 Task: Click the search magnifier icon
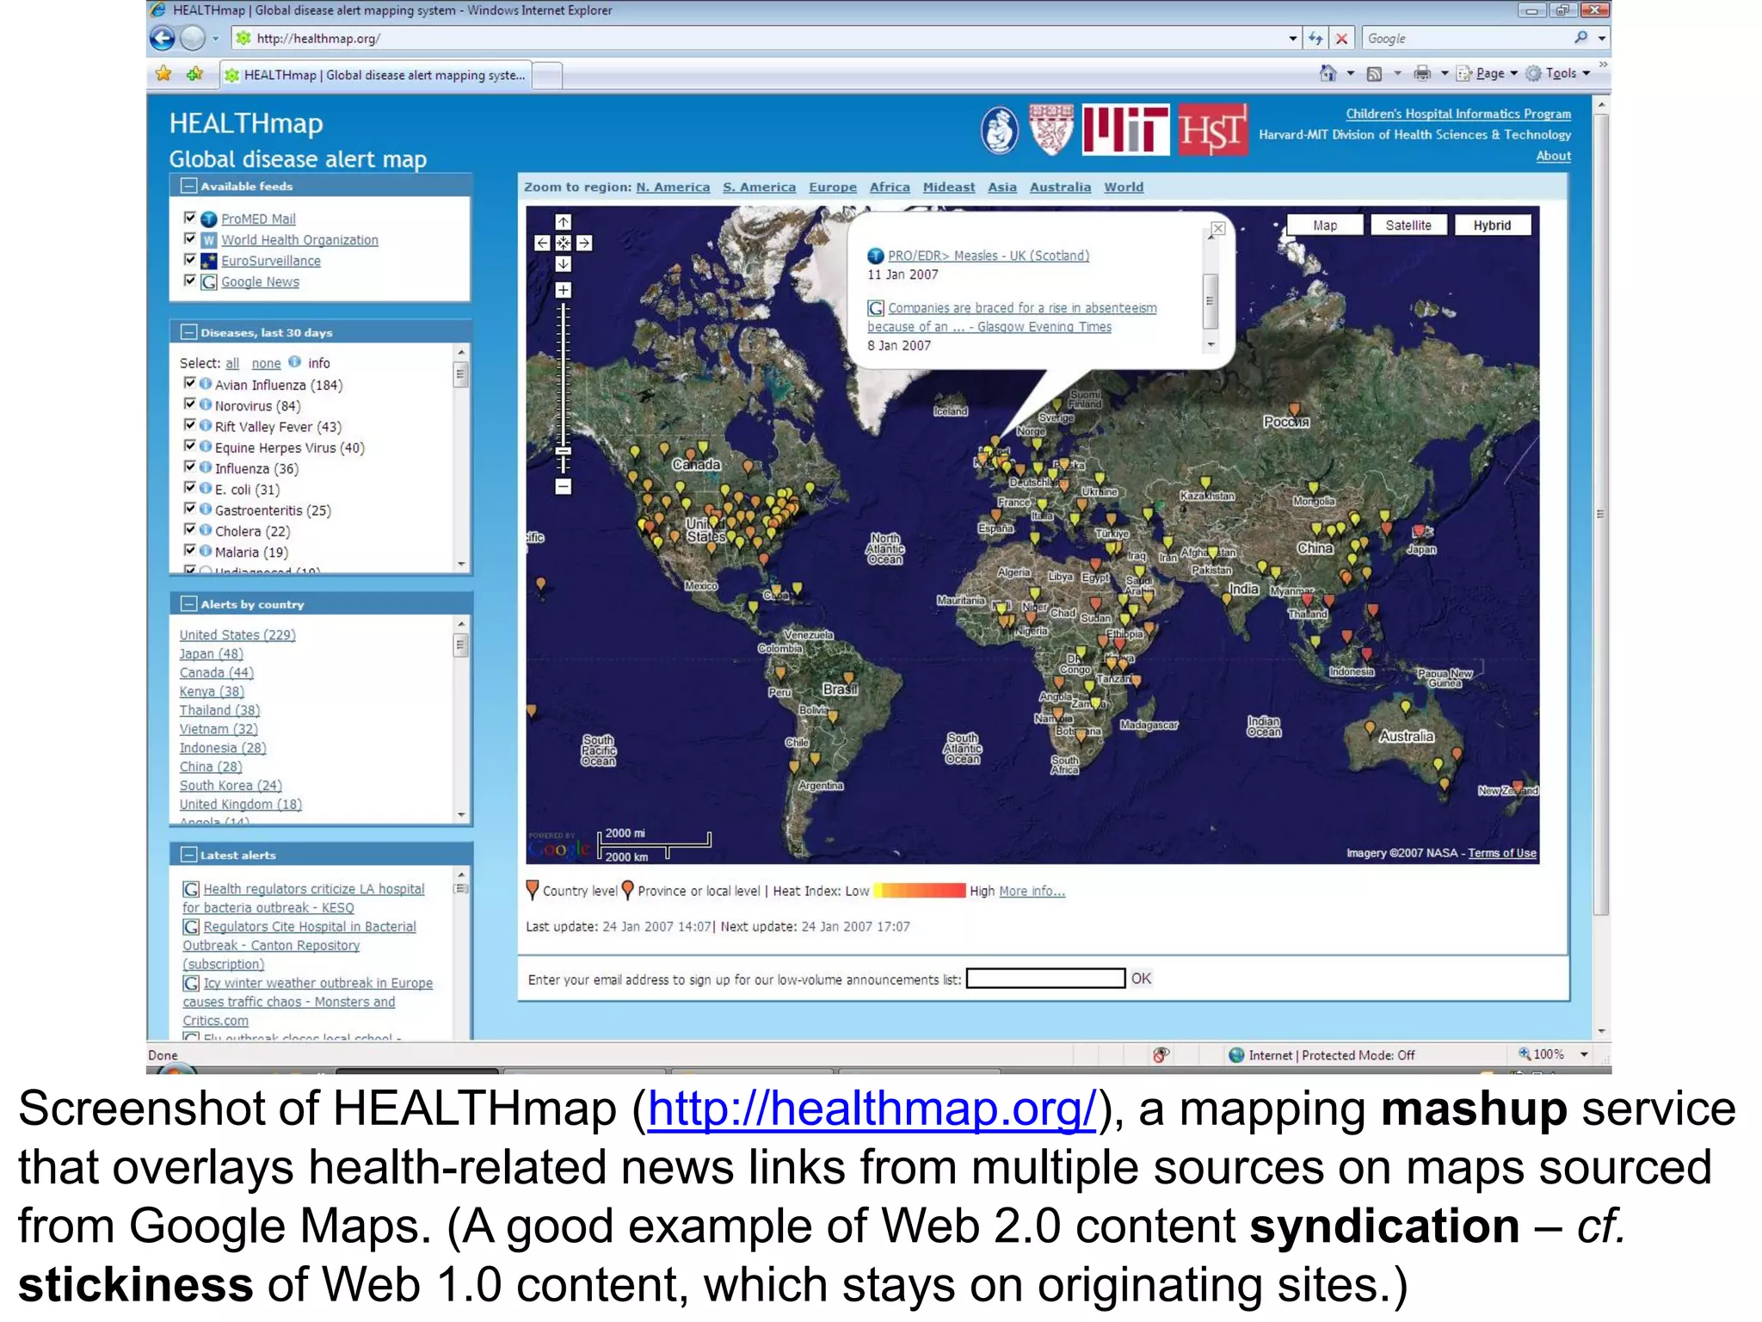click(1580, 38)
